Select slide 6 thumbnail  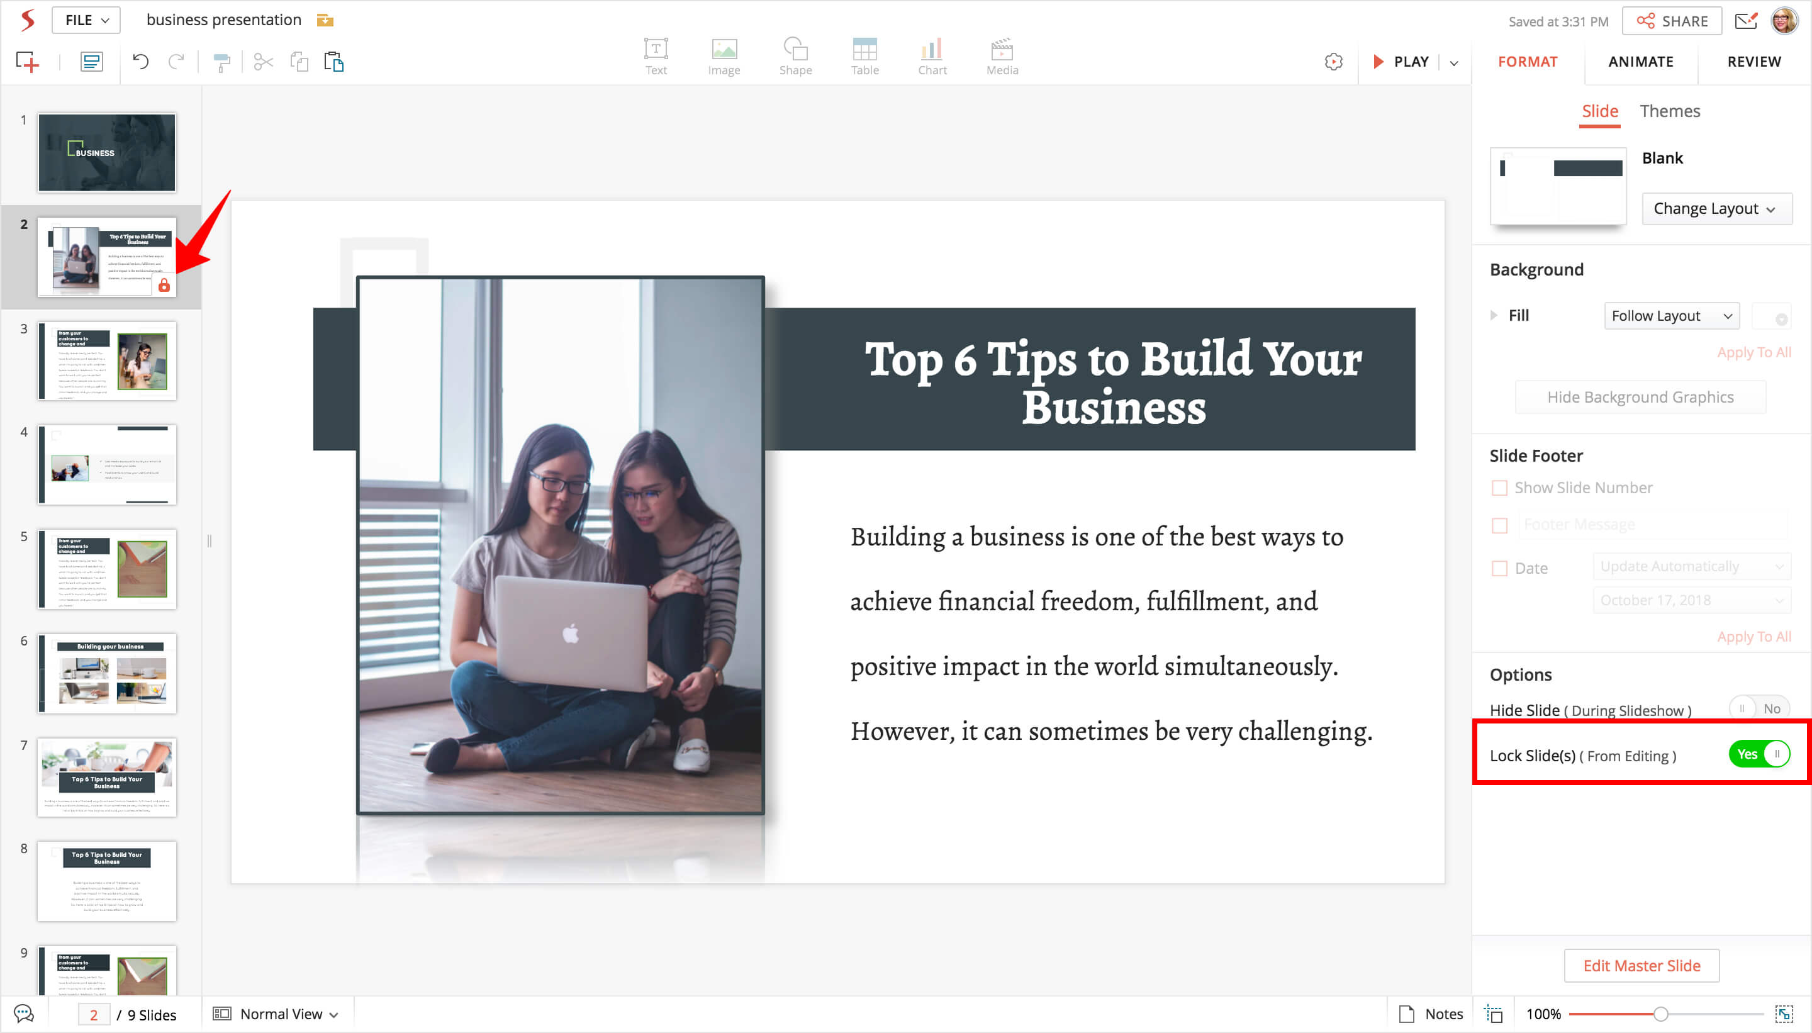click(107, 673)
